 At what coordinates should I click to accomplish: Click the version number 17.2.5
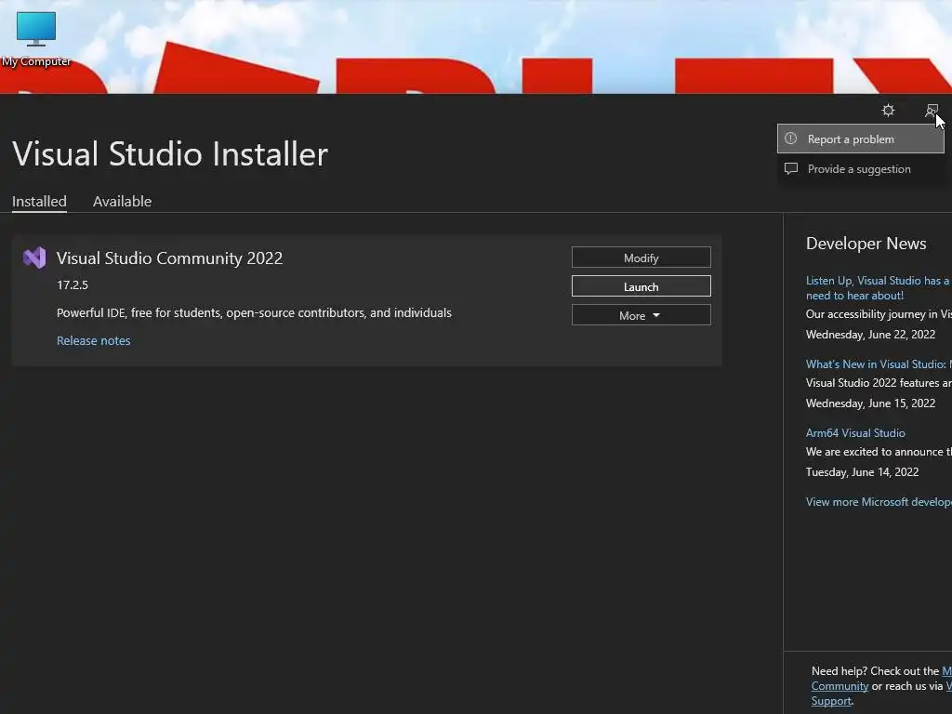coord(73,284)
